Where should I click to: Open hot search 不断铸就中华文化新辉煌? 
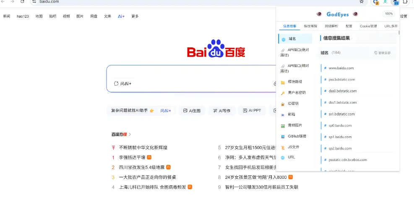143,148
